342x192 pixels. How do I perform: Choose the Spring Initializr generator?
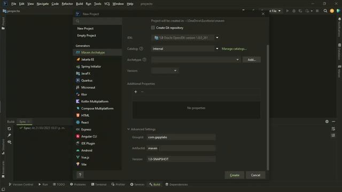[97, 66]
